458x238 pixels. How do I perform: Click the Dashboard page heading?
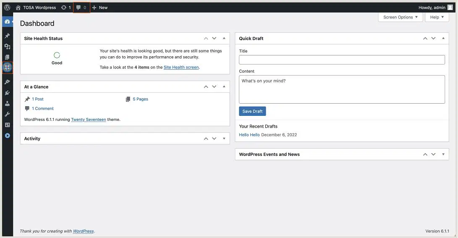(37, 24)
